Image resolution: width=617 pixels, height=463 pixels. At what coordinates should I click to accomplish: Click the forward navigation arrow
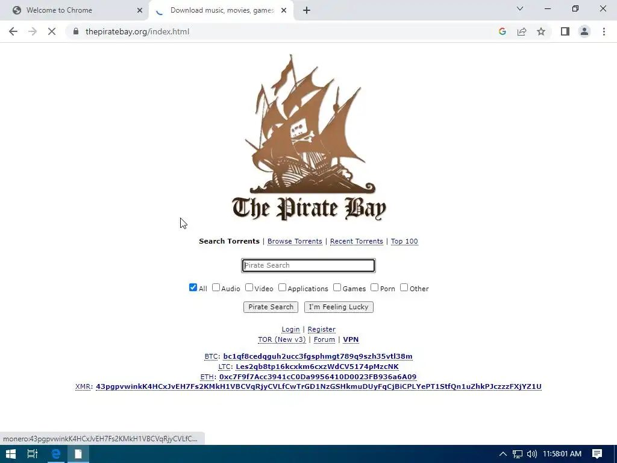click(33, 31)
